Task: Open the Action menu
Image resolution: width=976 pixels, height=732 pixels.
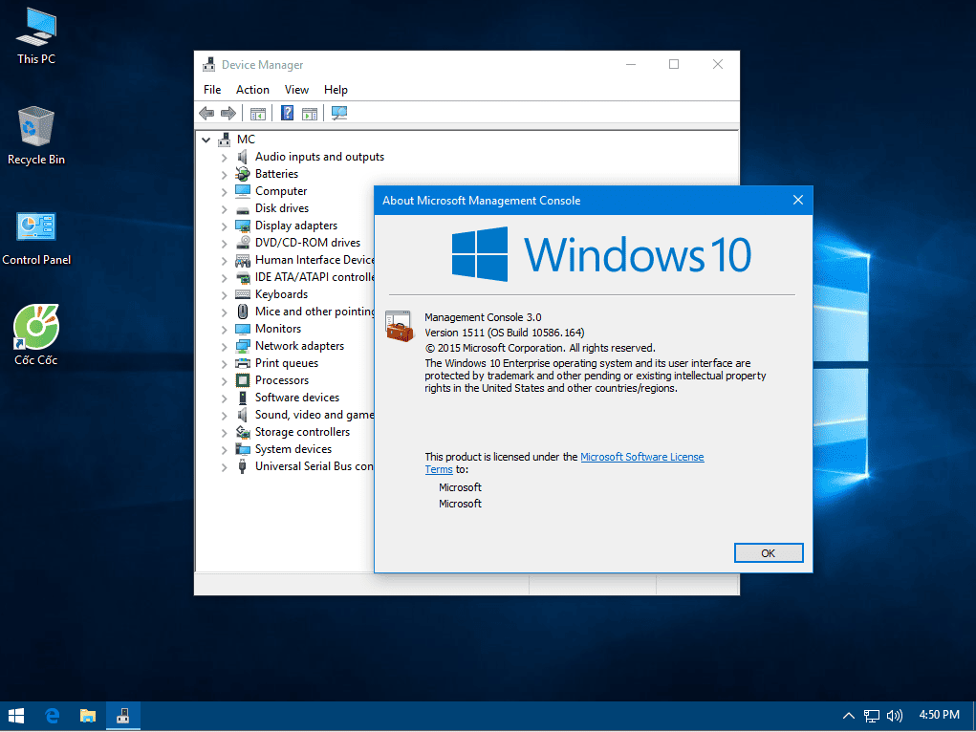Action: [252, 90]
